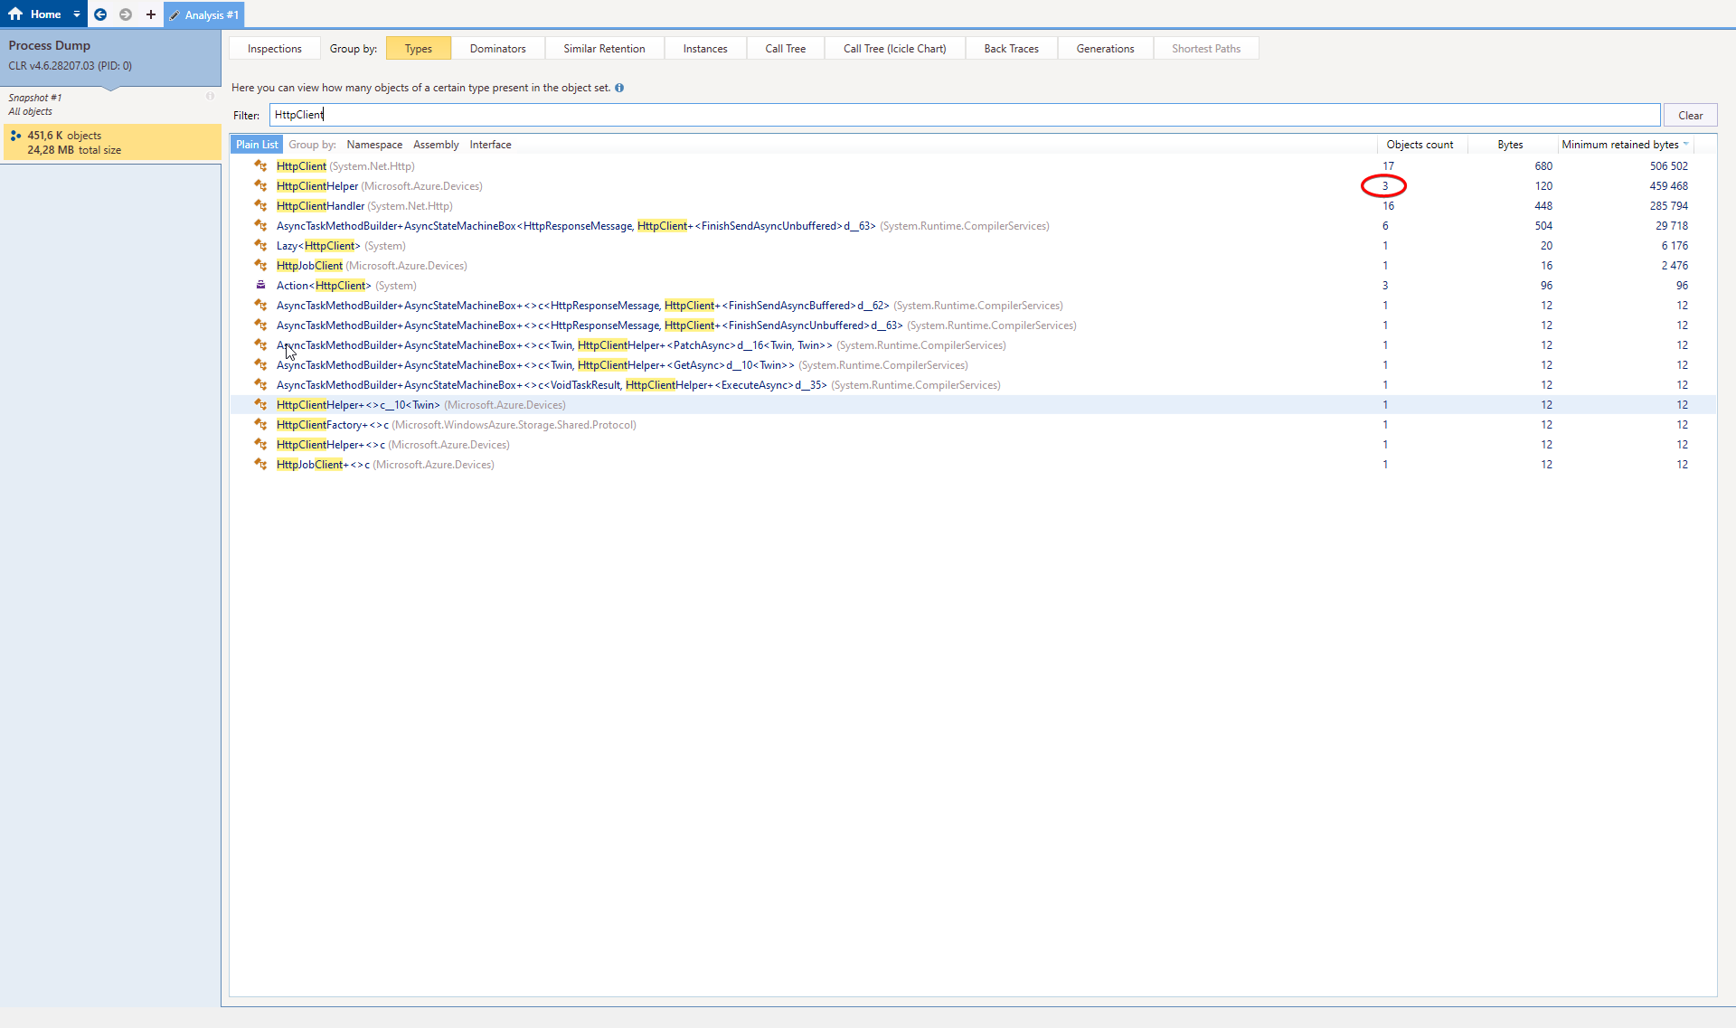Open the Call Tree (Icicle Chart) tab
Image resolution: width=1736 pixels, height=1028 pixels.
click(x=893, y=48)
